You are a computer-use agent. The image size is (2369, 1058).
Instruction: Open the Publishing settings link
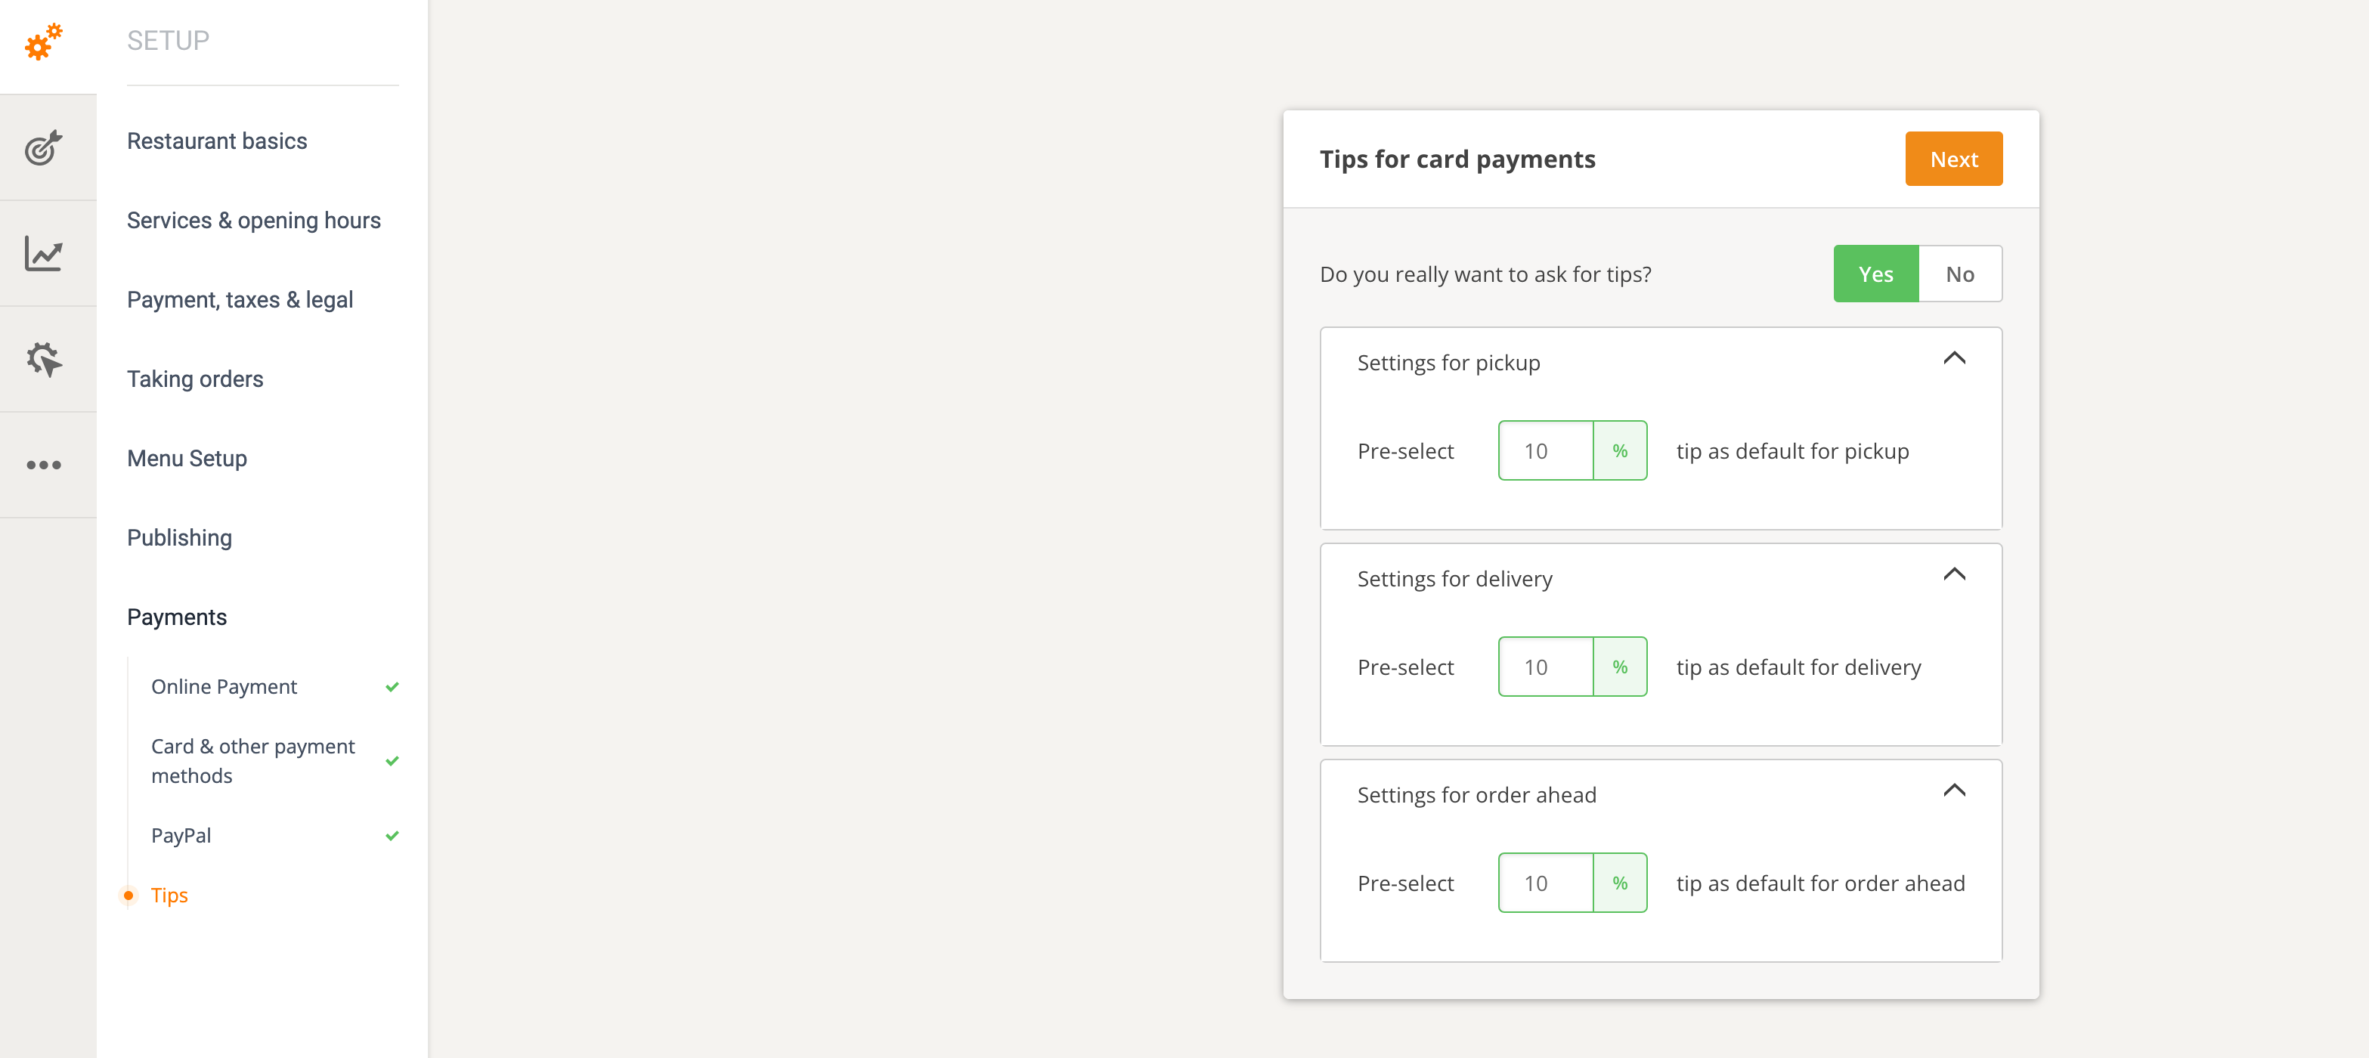click(x=179, y=538)
